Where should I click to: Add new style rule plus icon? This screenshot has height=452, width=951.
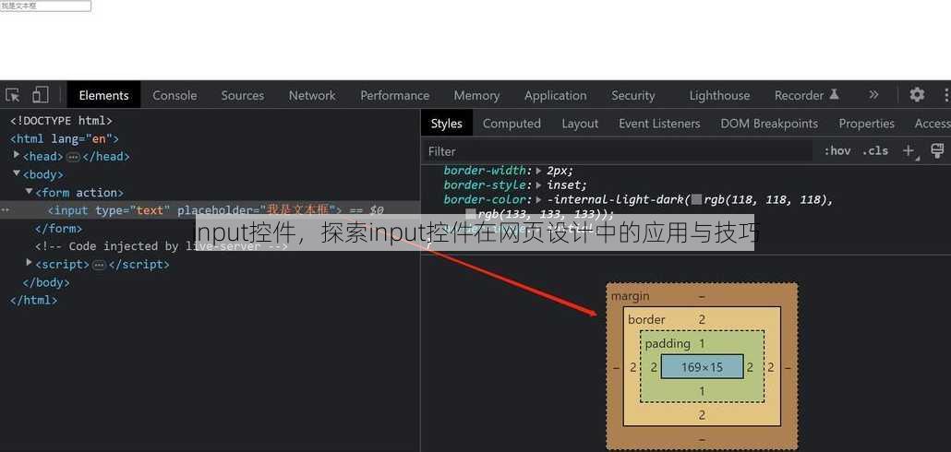click(909, 151)
